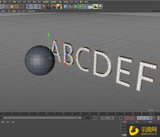Open the floor environment objects icon
Image resolution: width=160 pixels, height=137 pixels.
tap(90, 7)
